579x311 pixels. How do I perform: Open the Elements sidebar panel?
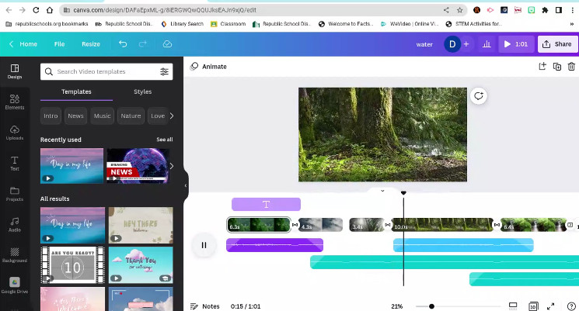14,102
